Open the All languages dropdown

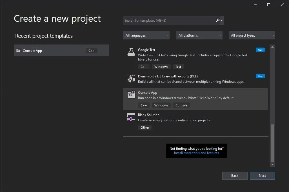(146, 35)
